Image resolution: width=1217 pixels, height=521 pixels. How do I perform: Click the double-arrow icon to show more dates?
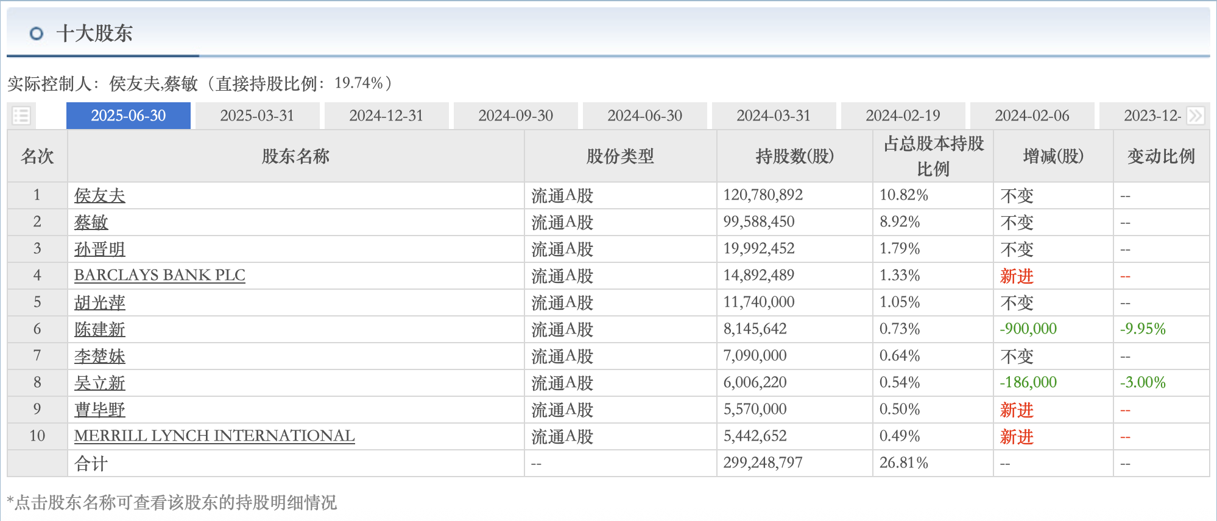coord(1195,116)
